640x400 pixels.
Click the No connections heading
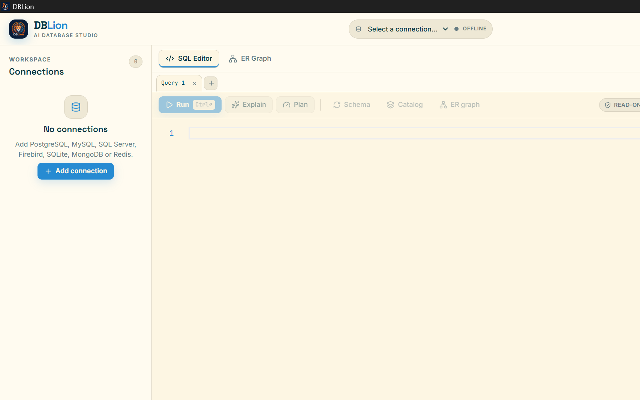tap(76, 129)
